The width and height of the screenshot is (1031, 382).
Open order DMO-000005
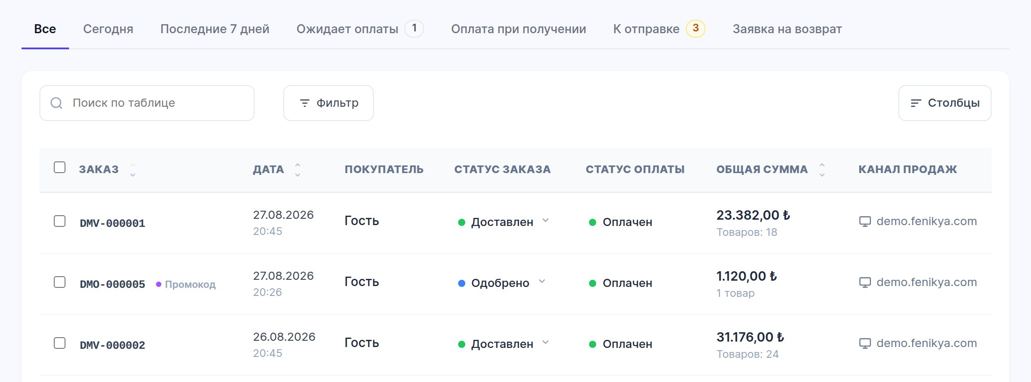113,284
